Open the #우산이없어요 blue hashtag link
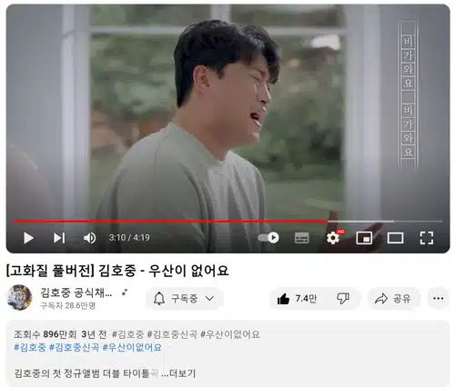Image resolution: width=455 pixels, height=387 pixels. (132, 347)
